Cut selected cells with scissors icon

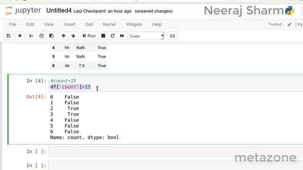tap(31, 36)
